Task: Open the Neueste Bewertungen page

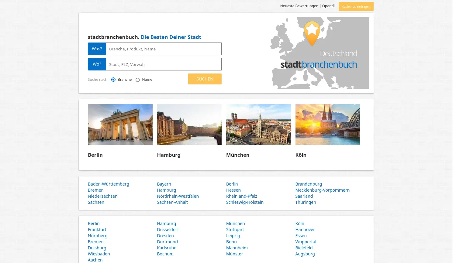Action: tap(299, 6)
